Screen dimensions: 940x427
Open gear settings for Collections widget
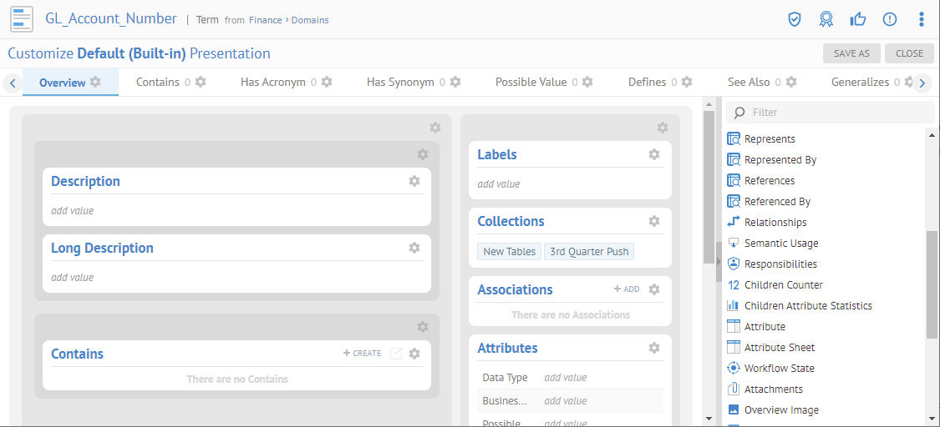point(654,221)
